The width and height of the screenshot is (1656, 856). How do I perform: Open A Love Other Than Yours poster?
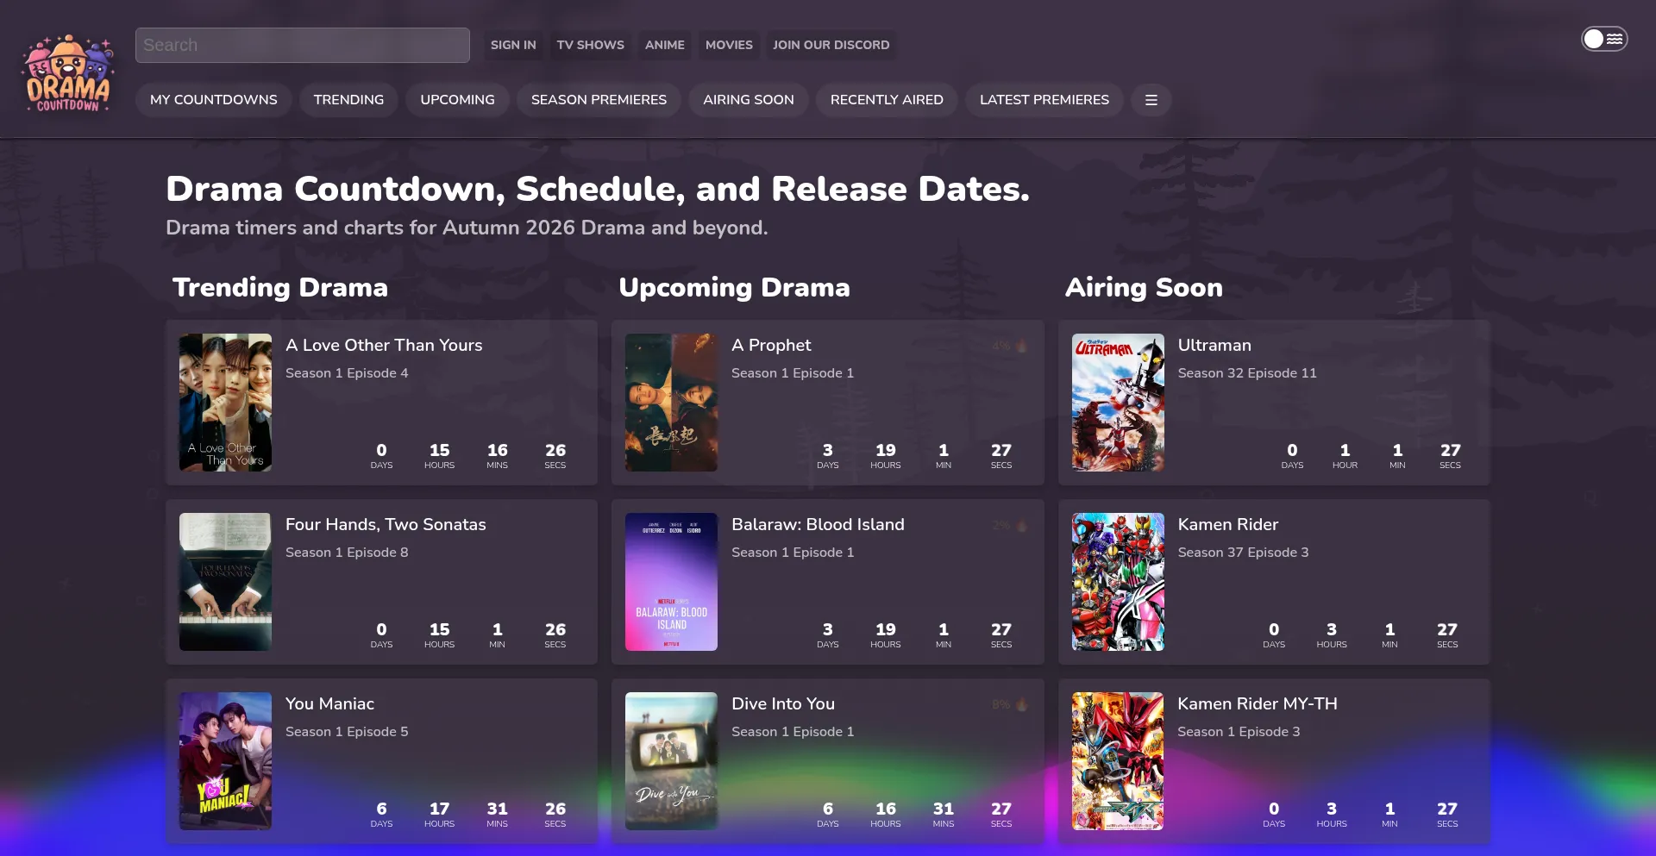225,403
